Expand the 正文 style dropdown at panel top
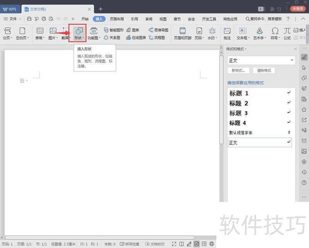The width and height of the screenshot is (309, 248). 292,61
